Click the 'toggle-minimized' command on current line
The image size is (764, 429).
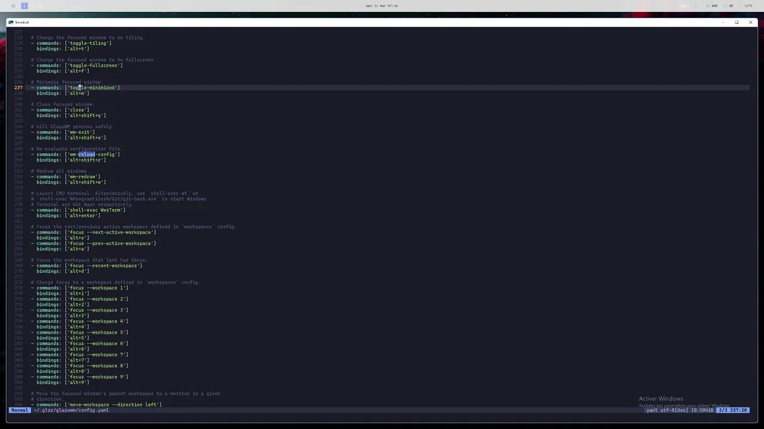click(92, 88)
